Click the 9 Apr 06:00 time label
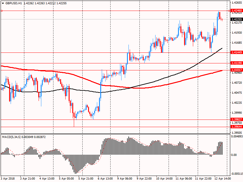Image resolution: width=243 pixels, height=182 pixels. [x=125, y=179]
